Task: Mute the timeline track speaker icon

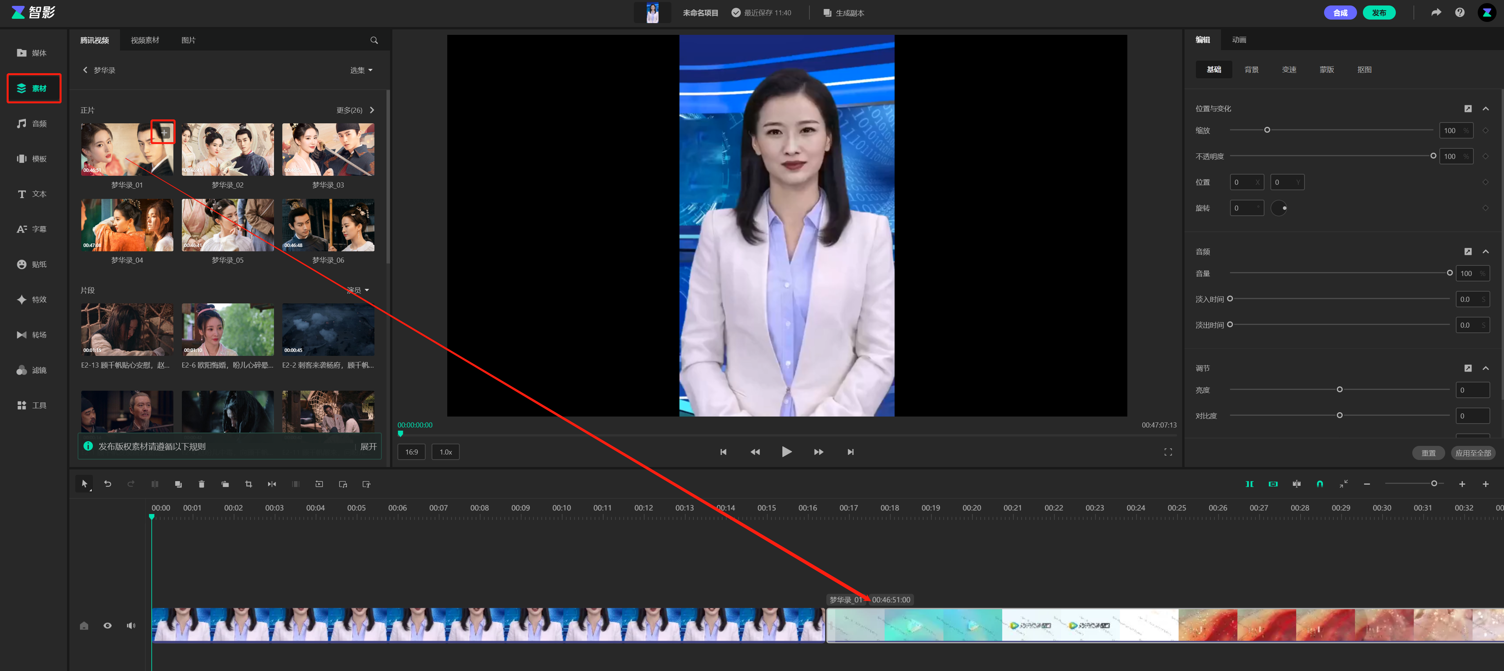Action: coord(131,626)
